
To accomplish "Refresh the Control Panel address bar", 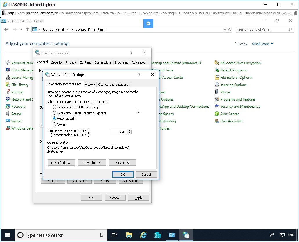I will click(230, 29).
